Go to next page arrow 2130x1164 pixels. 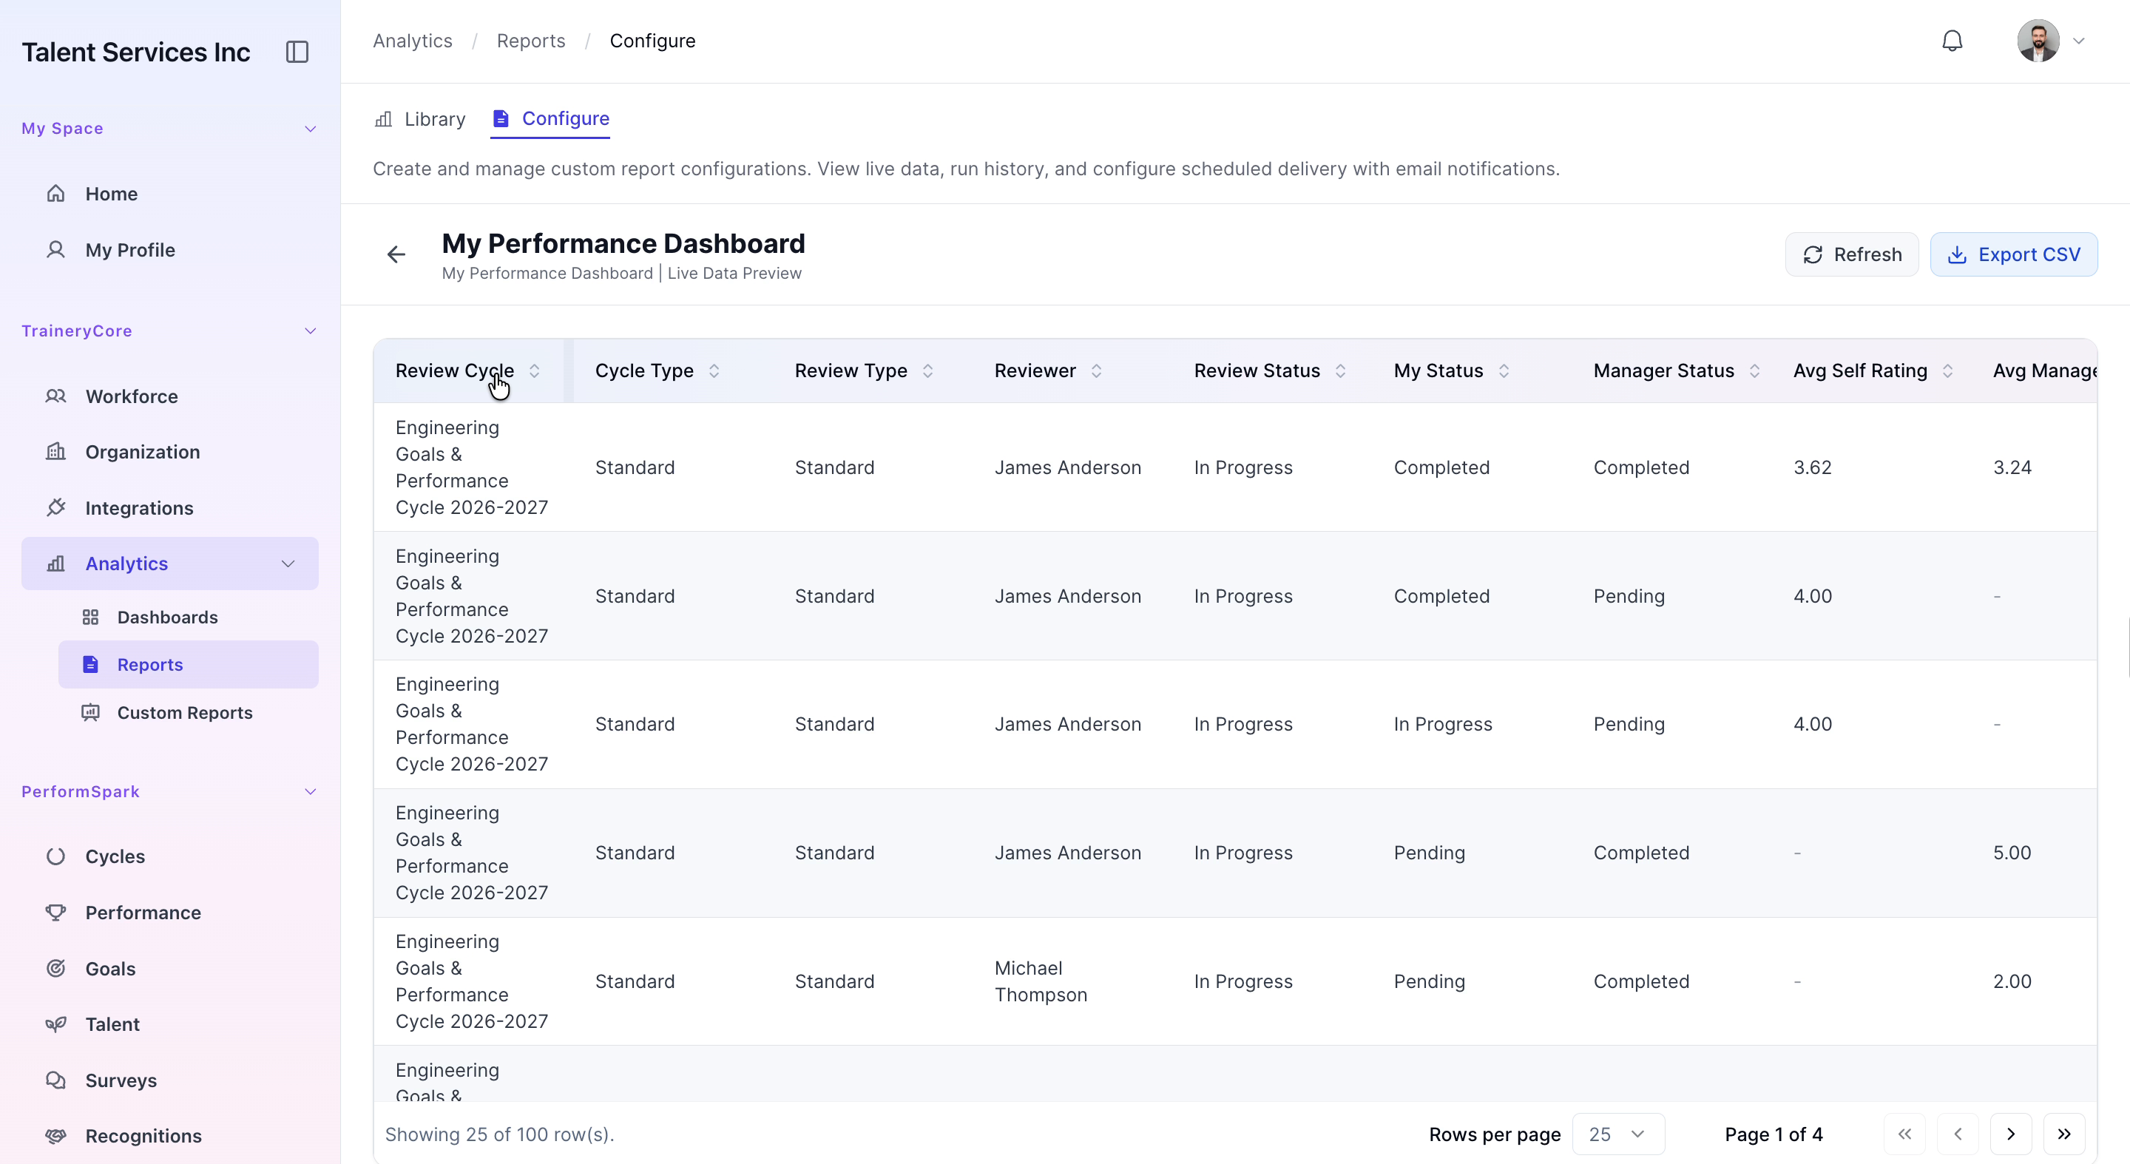pos(2011,1134)
